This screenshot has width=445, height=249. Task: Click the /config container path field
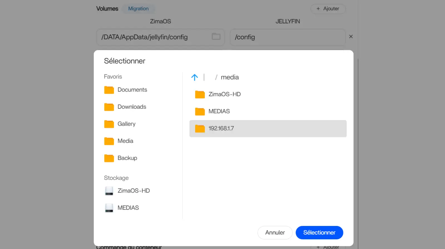[x=287, y=37]
